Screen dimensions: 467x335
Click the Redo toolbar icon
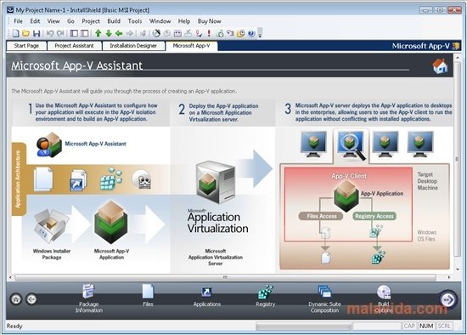[60, 33]
